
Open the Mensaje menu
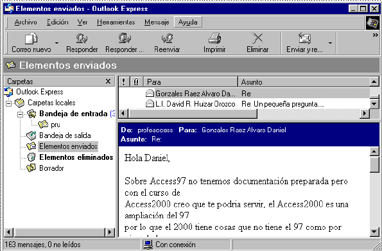[x=157, y=22]
